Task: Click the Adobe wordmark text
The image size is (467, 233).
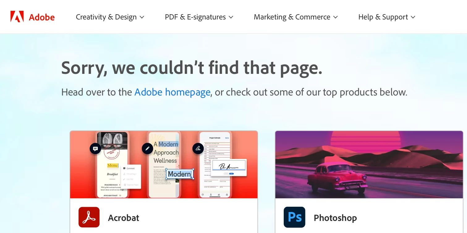Action: [42, 17]
